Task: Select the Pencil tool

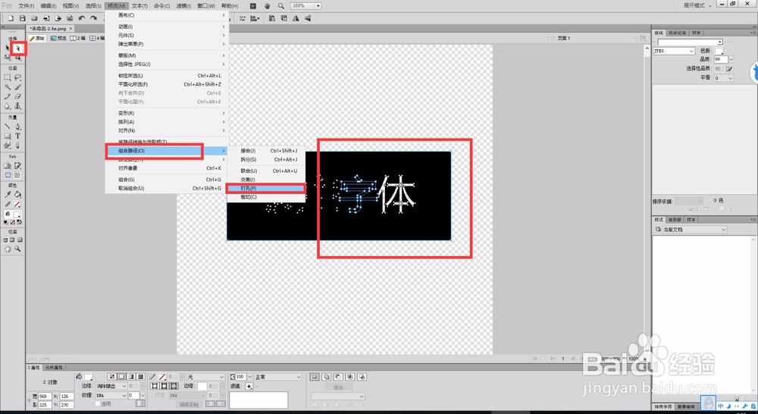Action: 8,96
